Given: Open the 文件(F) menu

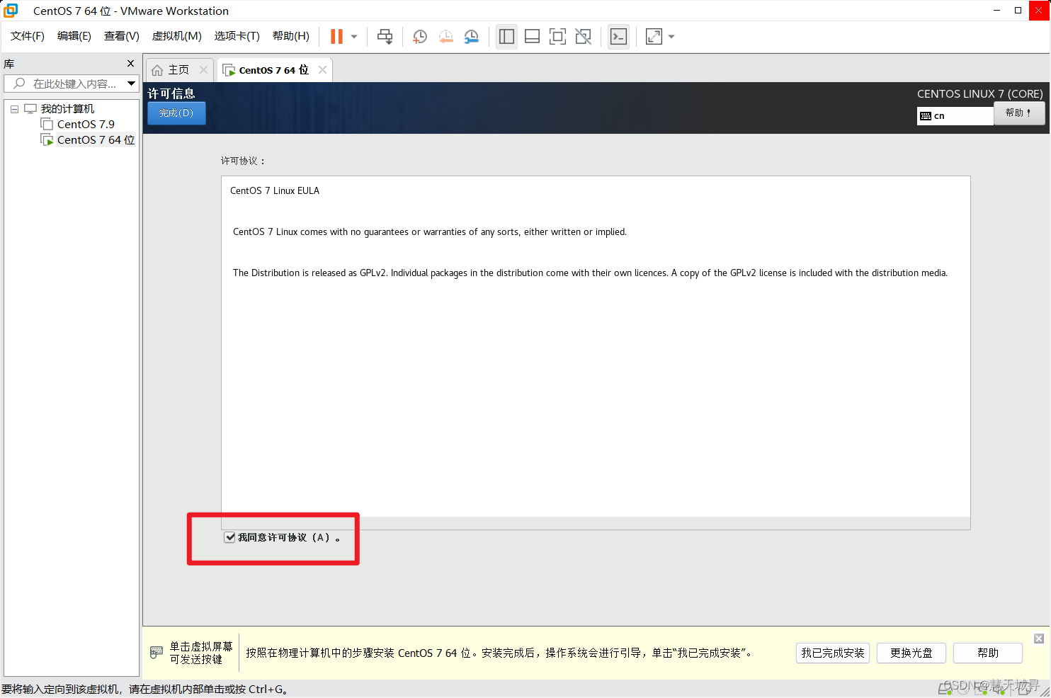Looking at the screenshot, I should (28, 36).
